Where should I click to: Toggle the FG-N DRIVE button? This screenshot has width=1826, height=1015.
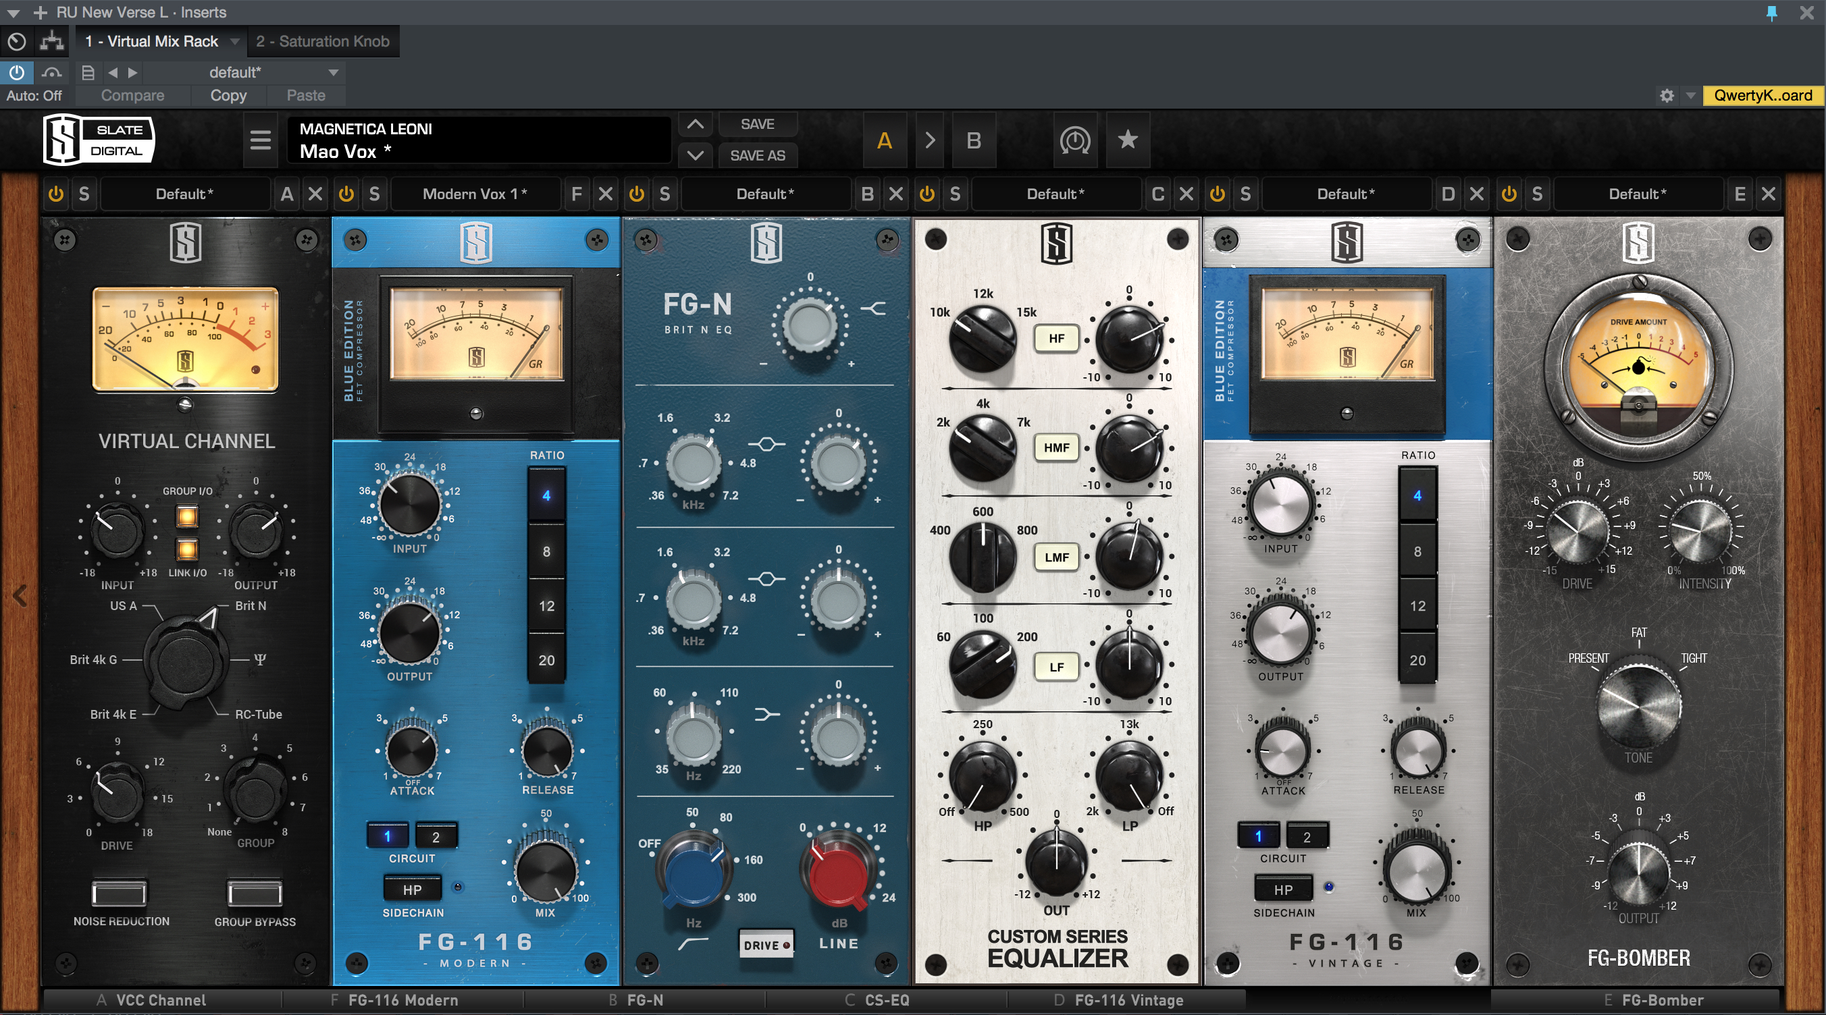click(x=766, y=944)
